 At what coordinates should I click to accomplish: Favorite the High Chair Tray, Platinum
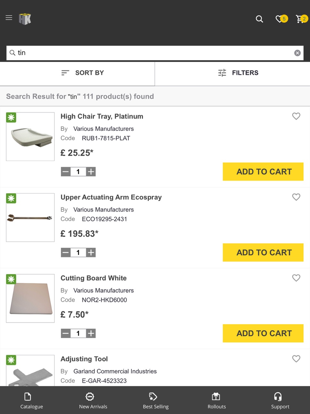[x=296, y=116]
